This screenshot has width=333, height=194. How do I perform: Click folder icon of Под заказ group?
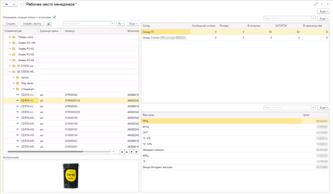[17, 83]
